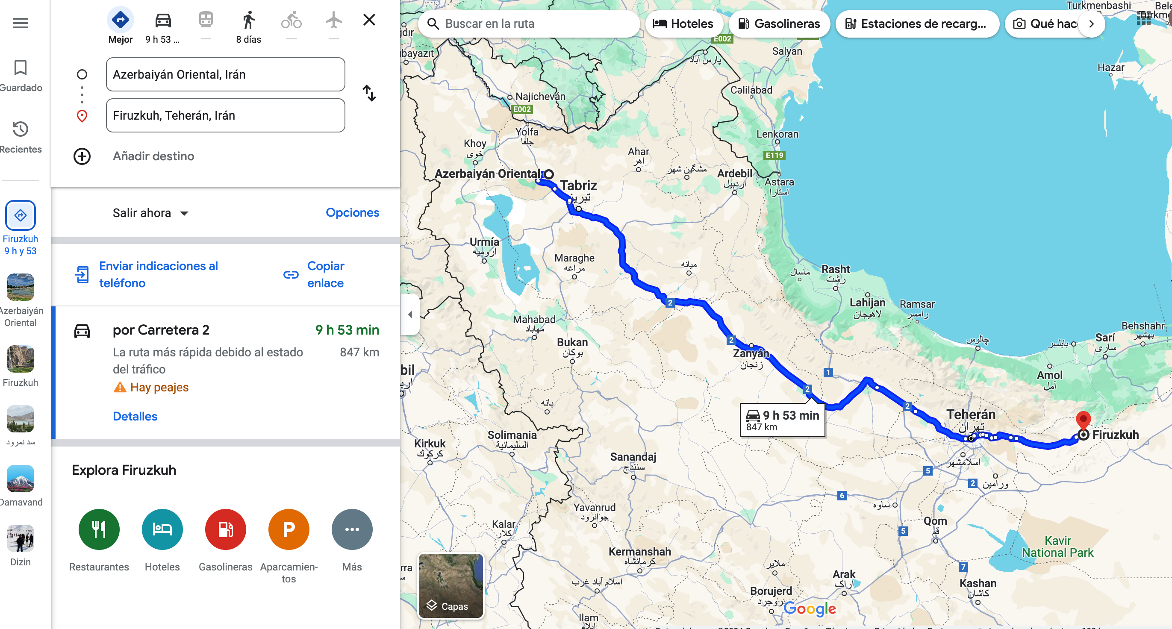Image resolution: width=1172 pixels, height=629 pixels.
Task: Open the Salir ahora departure dropdown
Action: pos(150,213)
